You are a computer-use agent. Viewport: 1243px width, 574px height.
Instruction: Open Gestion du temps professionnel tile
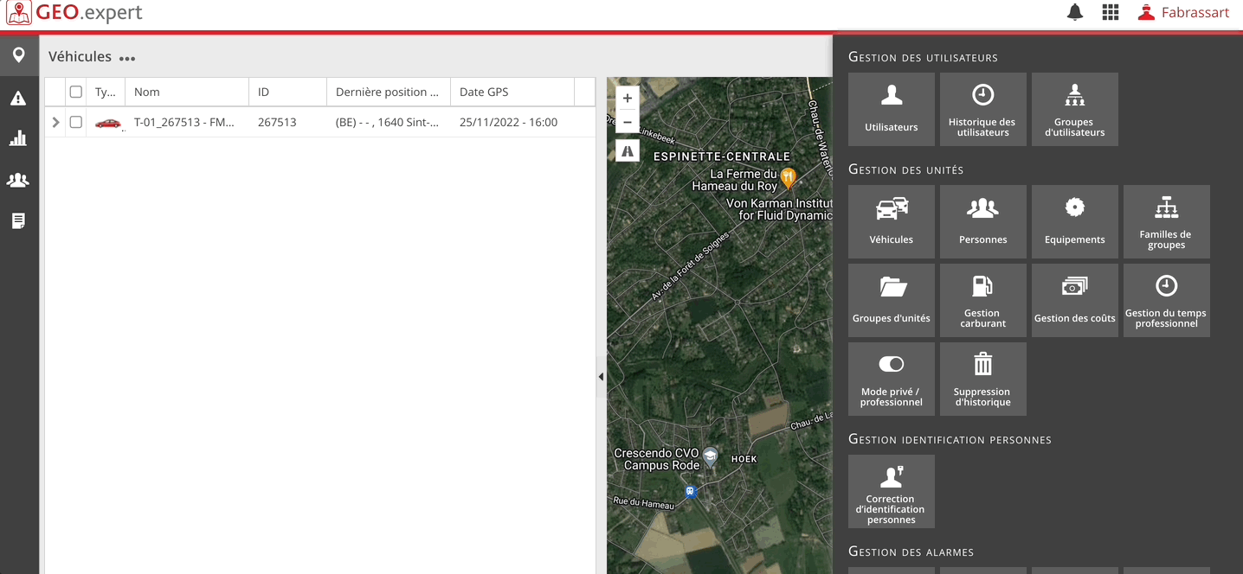[x=1167, y=300]
